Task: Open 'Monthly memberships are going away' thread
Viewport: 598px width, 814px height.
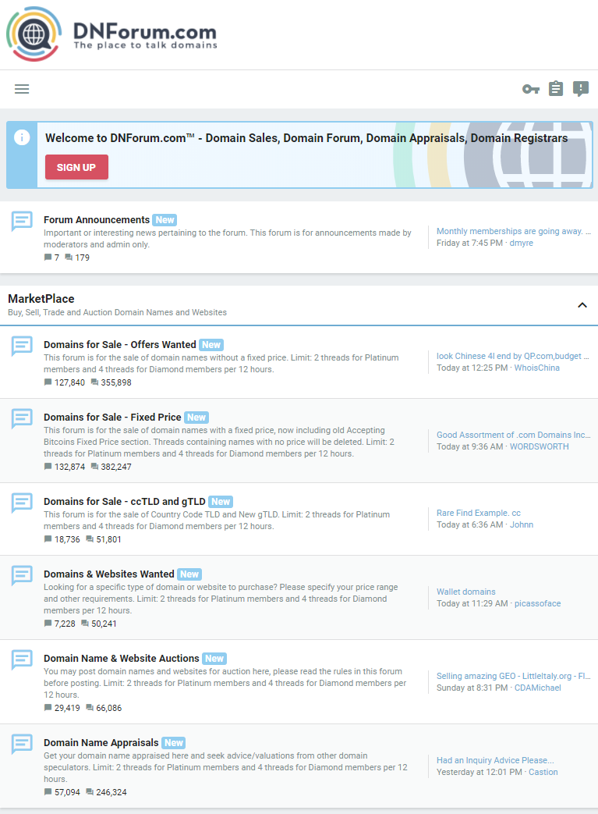Action: (514, 232)
